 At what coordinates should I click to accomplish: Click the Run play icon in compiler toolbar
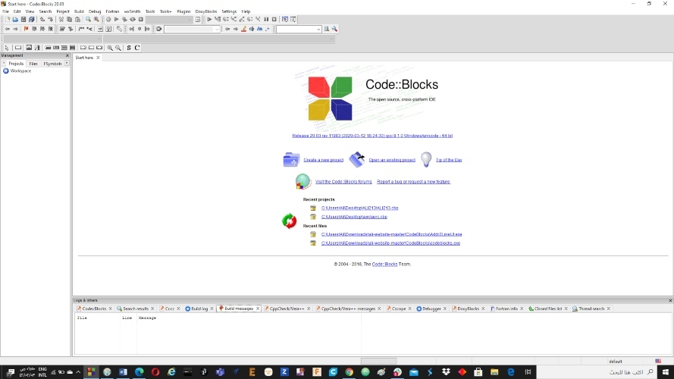(x=117, y=20)
